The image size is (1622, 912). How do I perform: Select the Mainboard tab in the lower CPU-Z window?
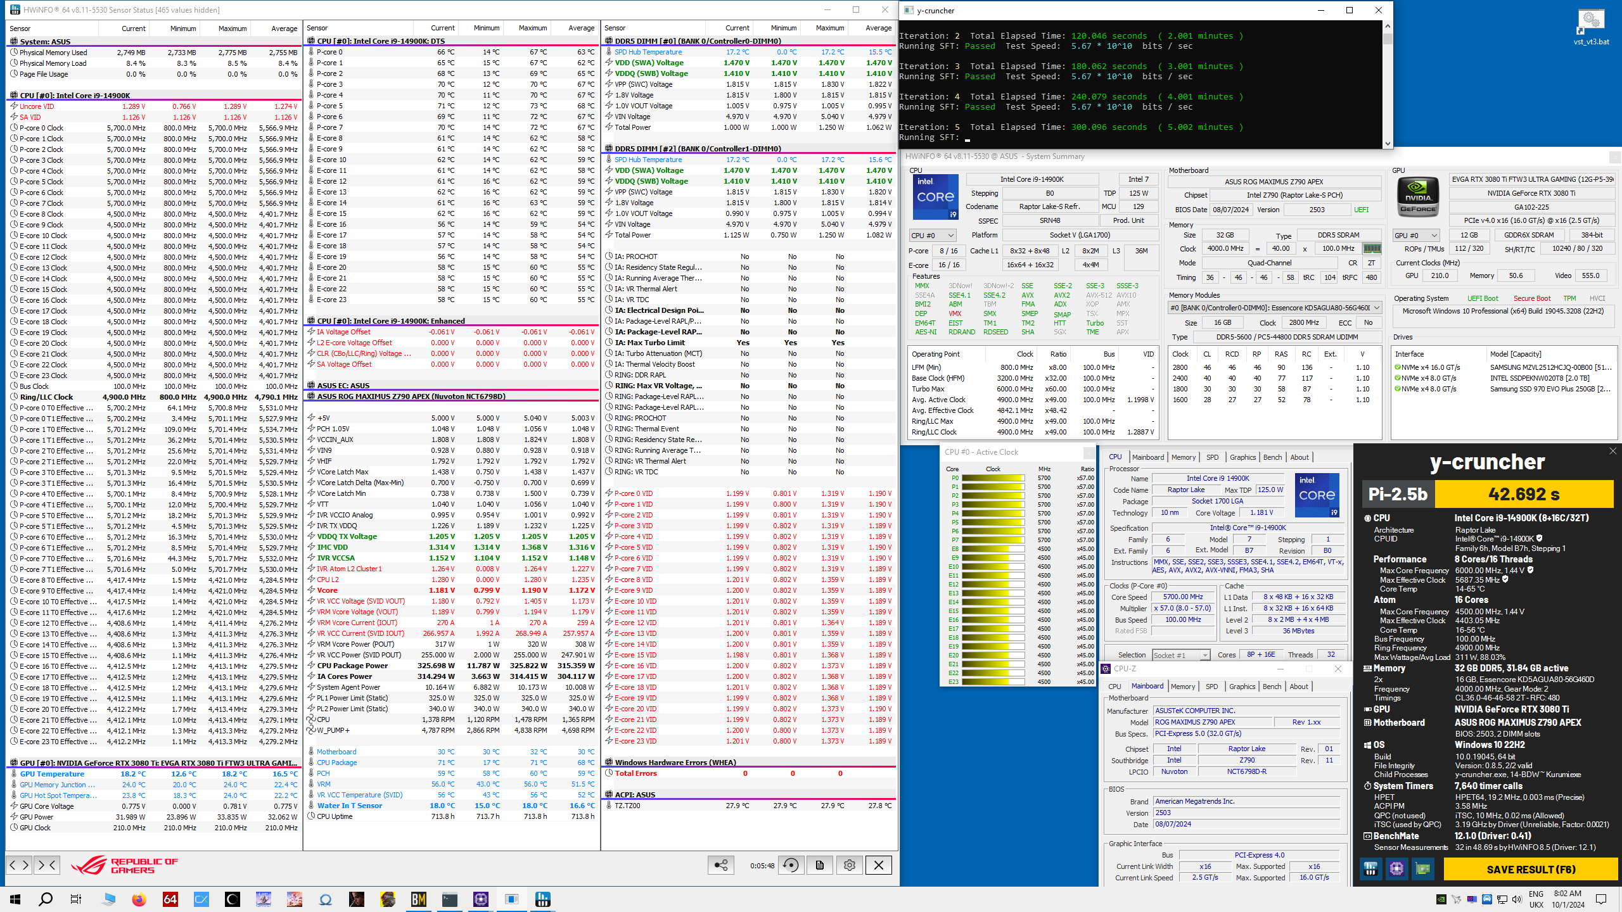1147,686
